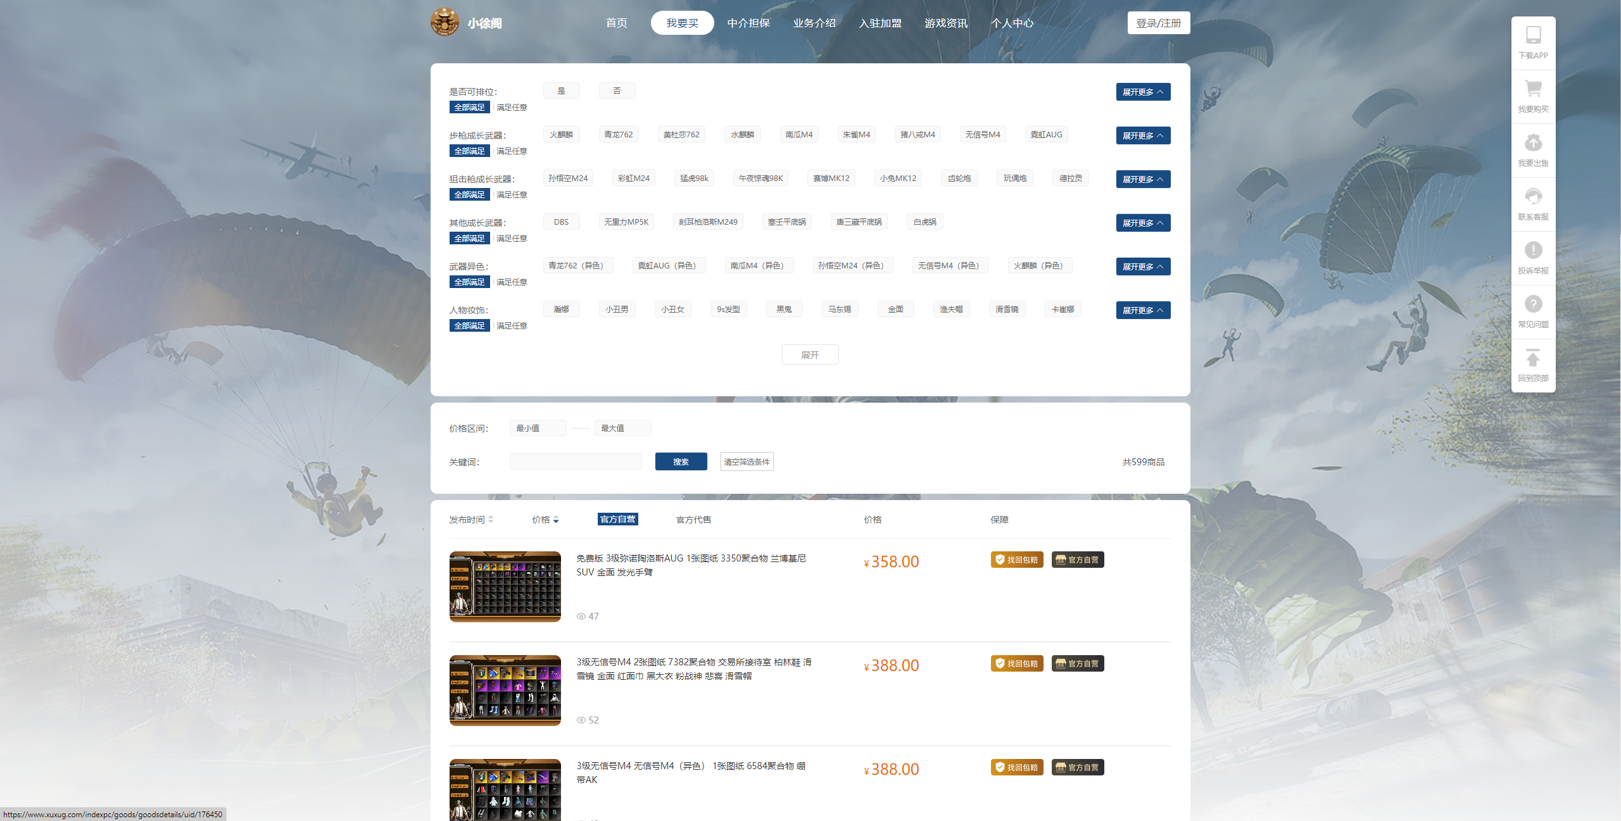Click 官方自营 badge on the 7382聚合物 listing

click(1078, 663)
